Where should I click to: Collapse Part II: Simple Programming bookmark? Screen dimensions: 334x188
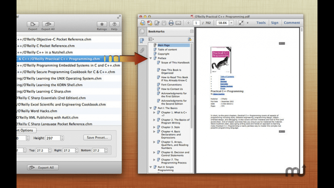point(151,167)
